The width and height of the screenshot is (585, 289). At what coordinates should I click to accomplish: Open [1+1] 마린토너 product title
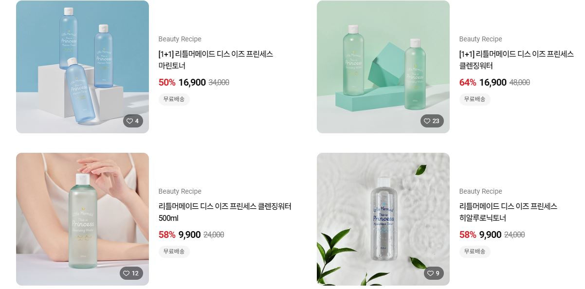click(216, 60)
